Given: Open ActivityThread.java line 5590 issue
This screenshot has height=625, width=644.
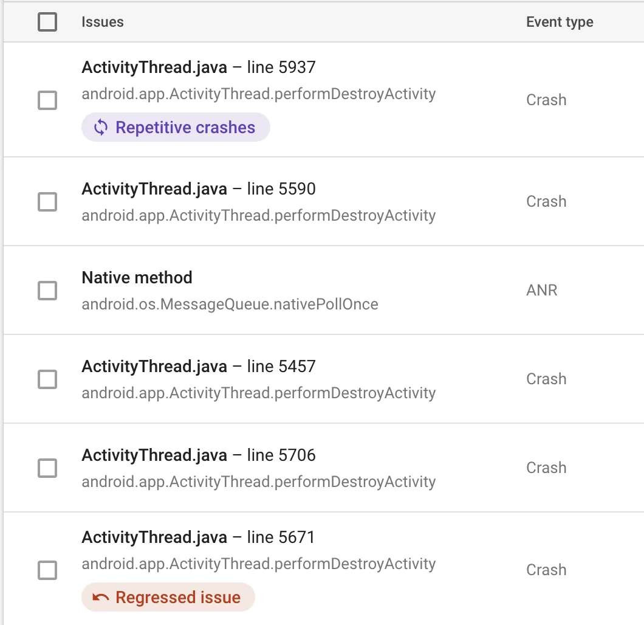Looking at the screenshot, I should [198, 189].
